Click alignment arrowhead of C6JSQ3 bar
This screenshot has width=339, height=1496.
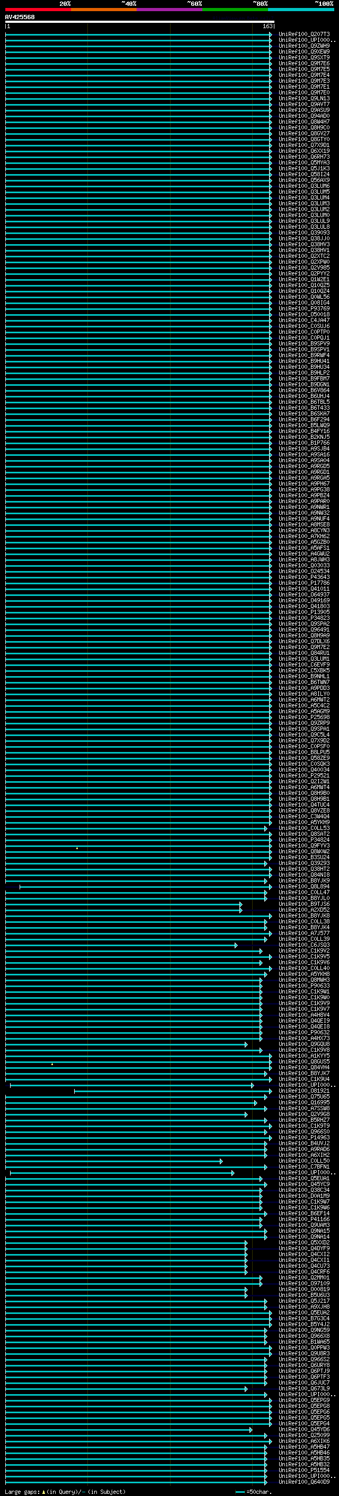coord(236,946)
